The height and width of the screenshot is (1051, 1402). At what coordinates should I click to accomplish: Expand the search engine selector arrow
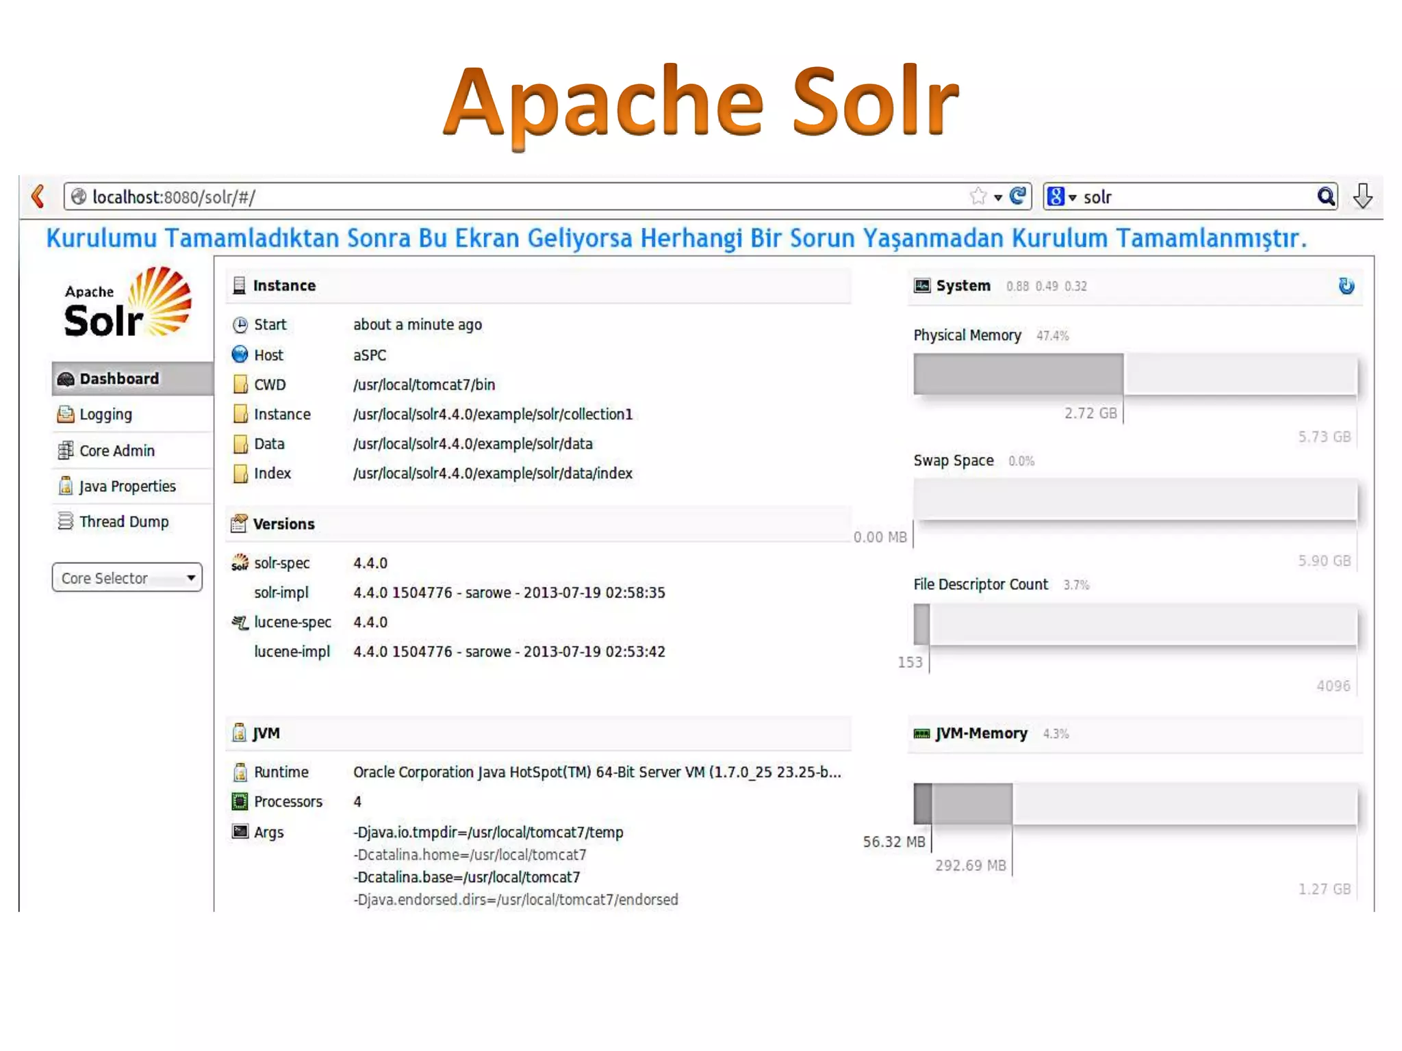click(x=1073, y=198)
